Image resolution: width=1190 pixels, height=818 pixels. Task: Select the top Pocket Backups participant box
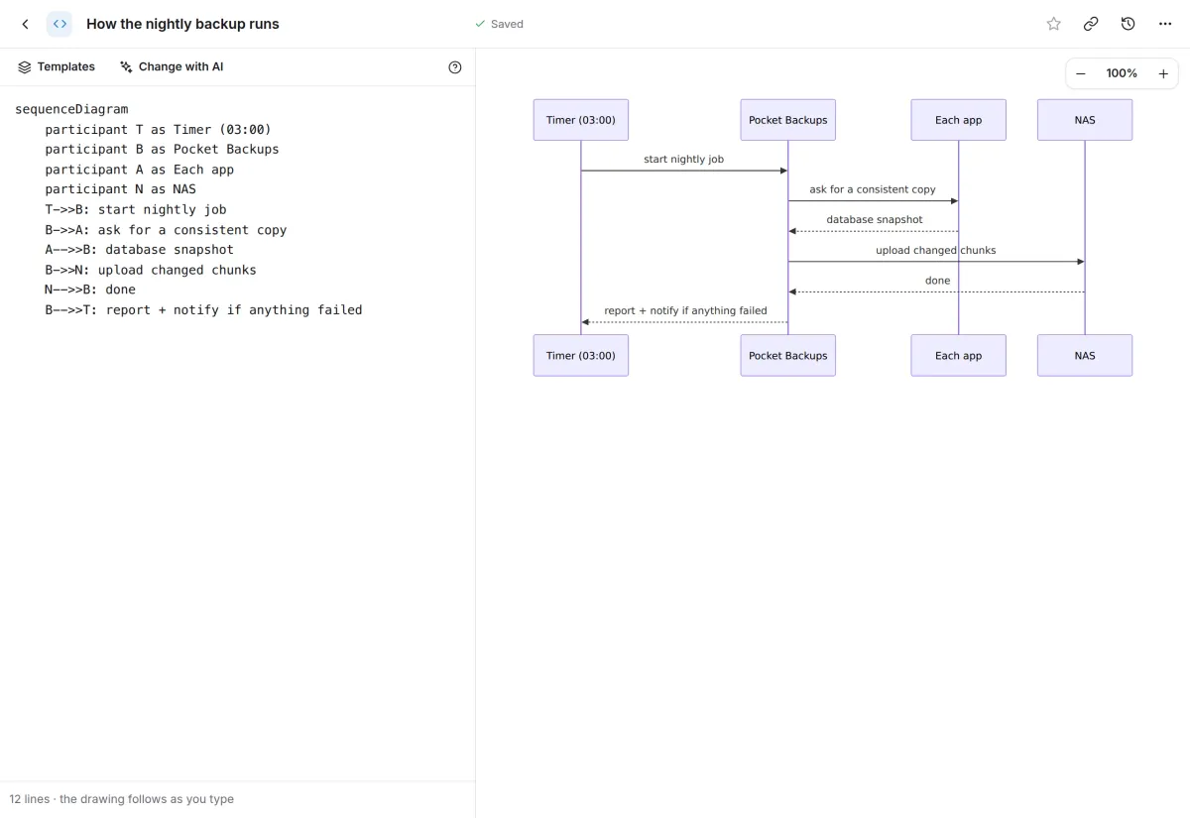click(x=788, y=120)
